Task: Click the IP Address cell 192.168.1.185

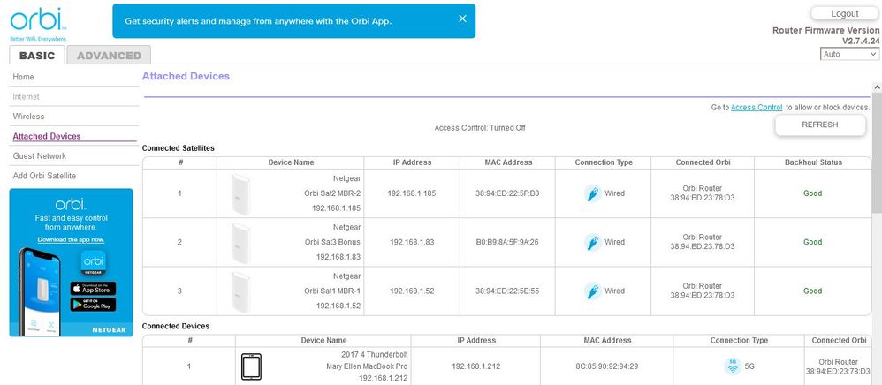Action: (412, 193)
